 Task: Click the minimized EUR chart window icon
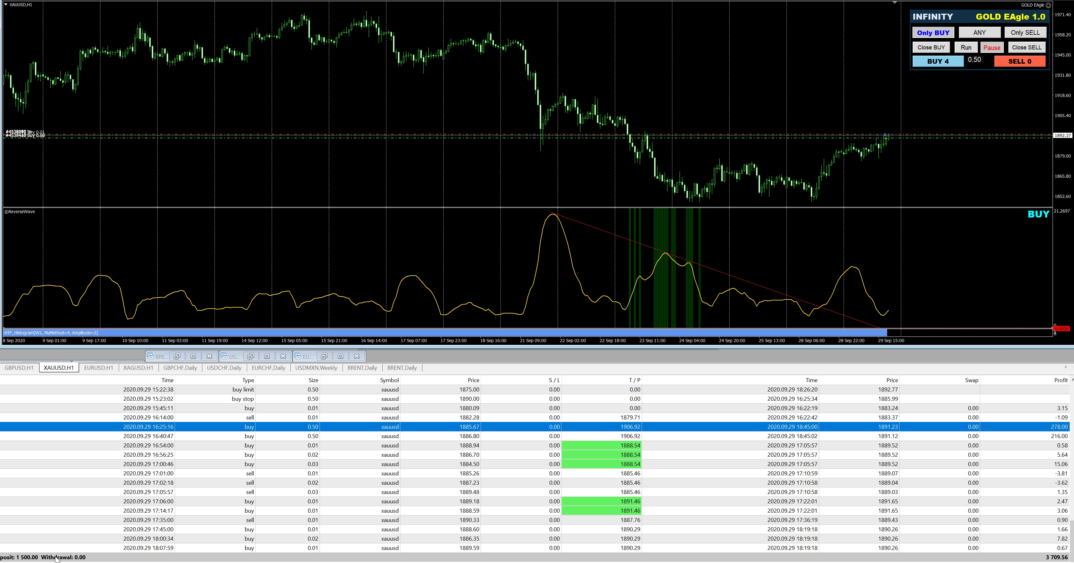pos(298,356)
